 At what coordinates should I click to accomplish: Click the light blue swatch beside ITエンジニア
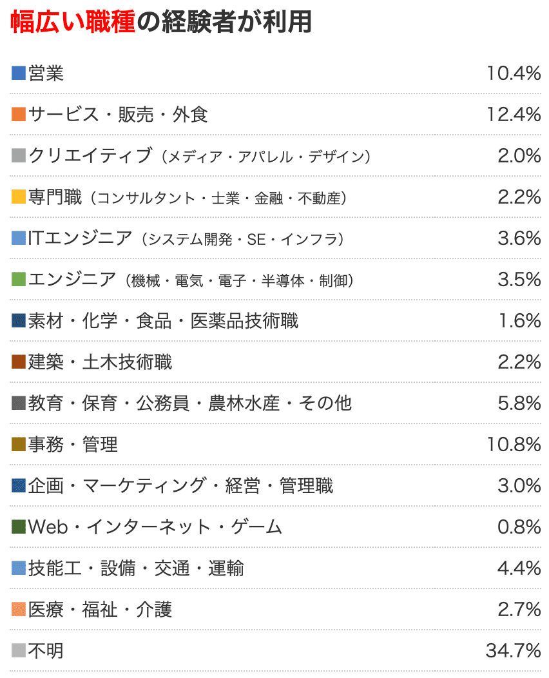pos(19,238)
